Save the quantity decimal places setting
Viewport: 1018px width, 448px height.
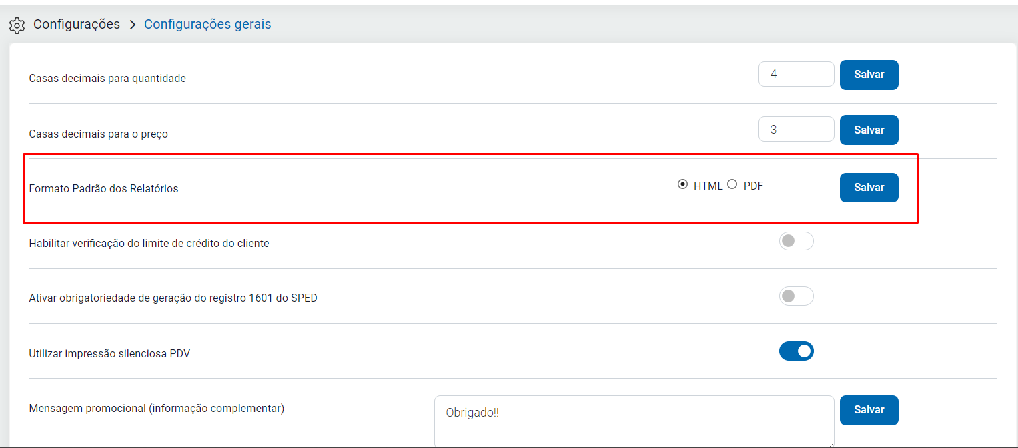click(x=869, y=75)
